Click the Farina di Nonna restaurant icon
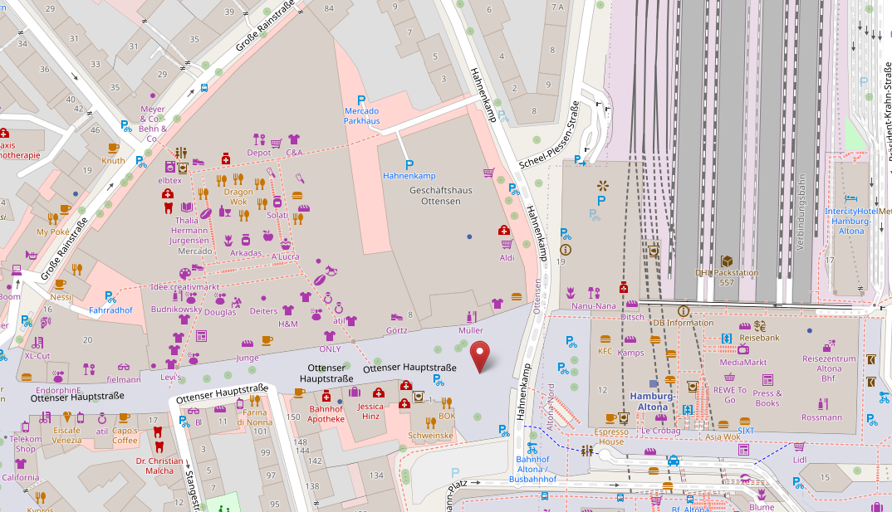 pos(254,400)
